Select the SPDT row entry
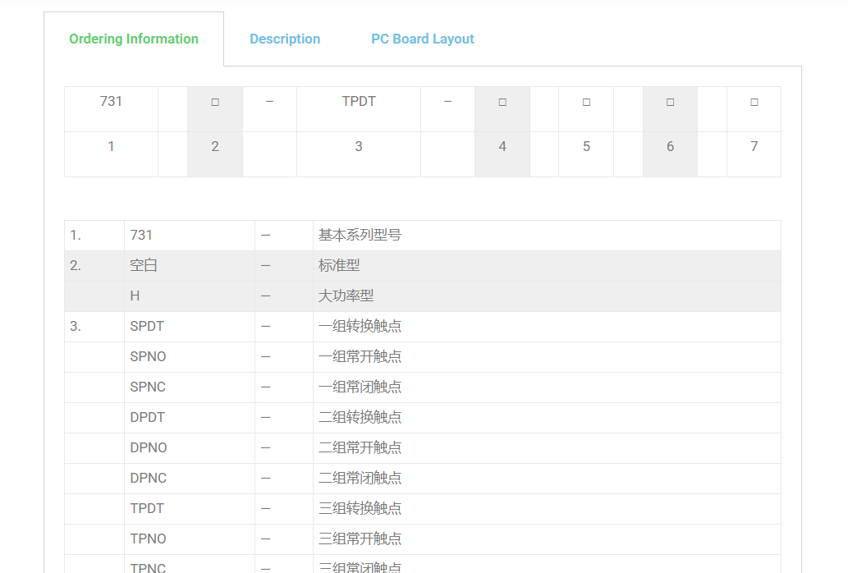 click(147, 326)
